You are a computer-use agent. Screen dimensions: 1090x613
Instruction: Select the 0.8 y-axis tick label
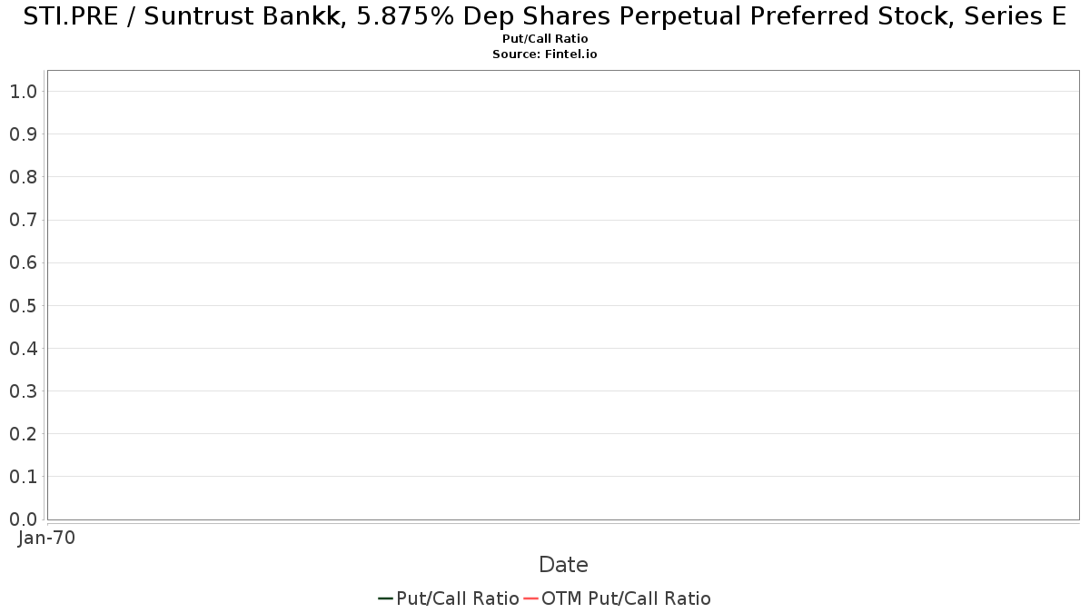(x=23, y=177)
